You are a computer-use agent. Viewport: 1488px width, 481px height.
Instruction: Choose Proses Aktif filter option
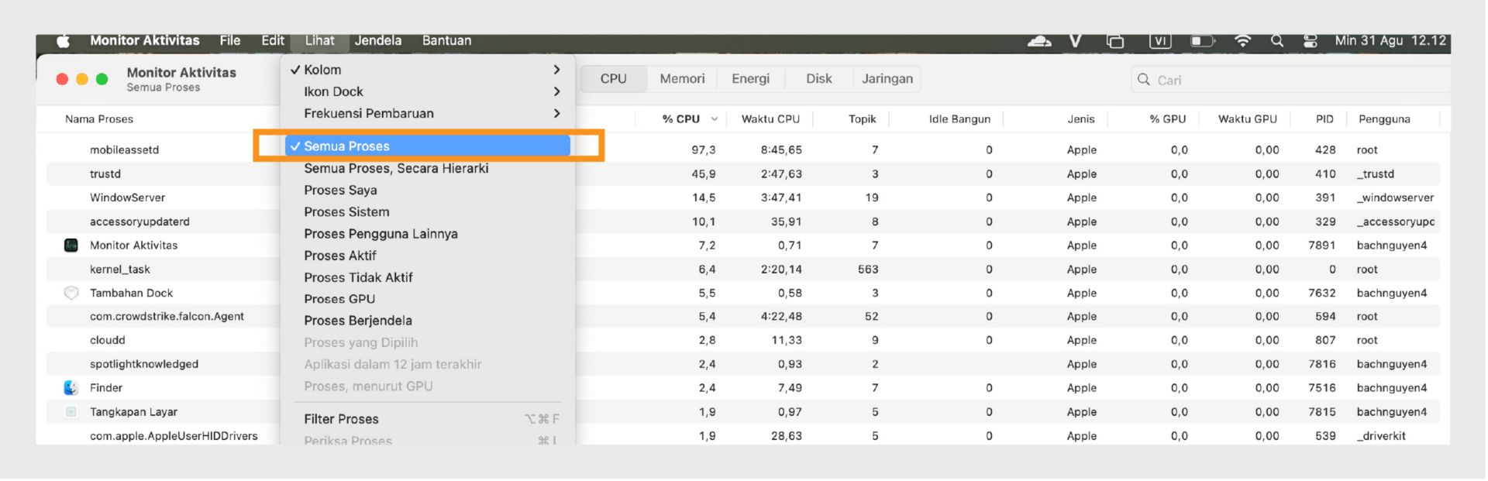click(339, 256)
